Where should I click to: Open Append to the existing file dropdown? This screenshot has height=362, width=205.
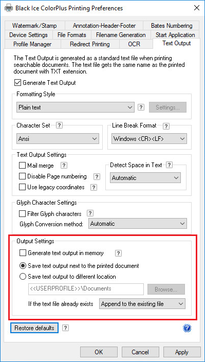click(142, 304)
